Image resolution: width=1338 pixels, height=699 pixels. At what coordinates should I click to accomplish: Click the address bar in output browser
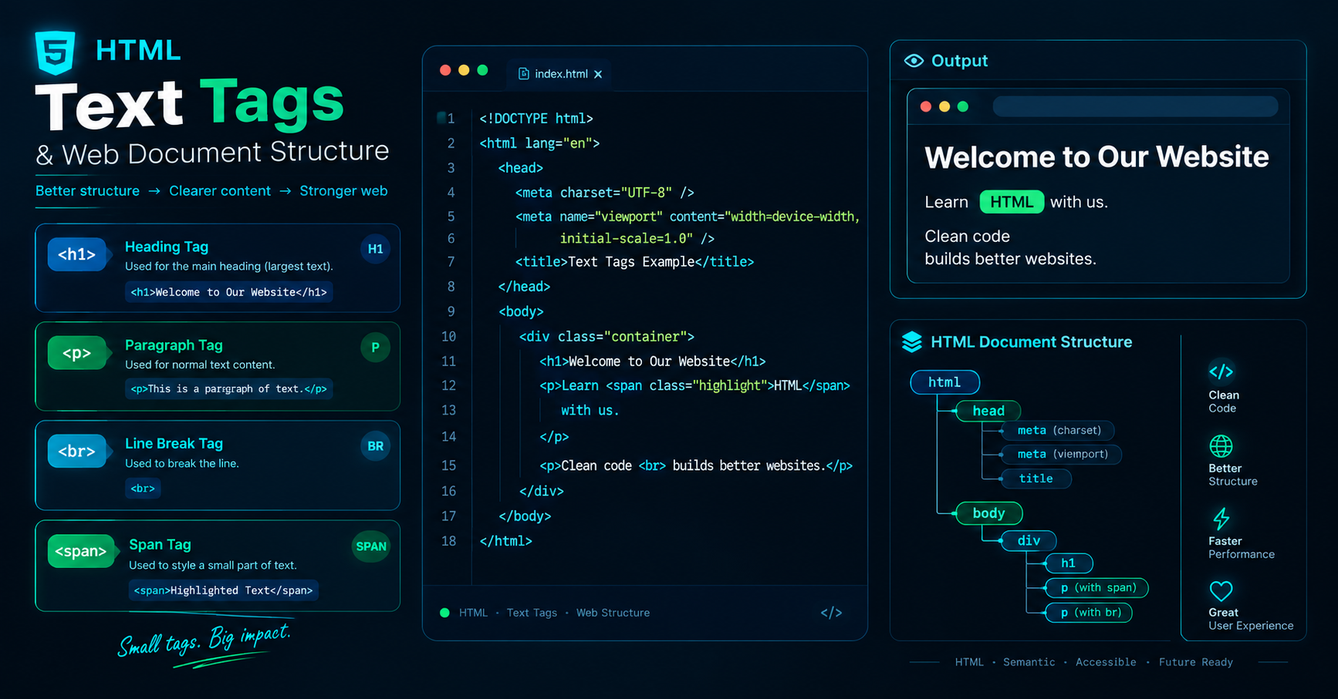[1135, 106]
